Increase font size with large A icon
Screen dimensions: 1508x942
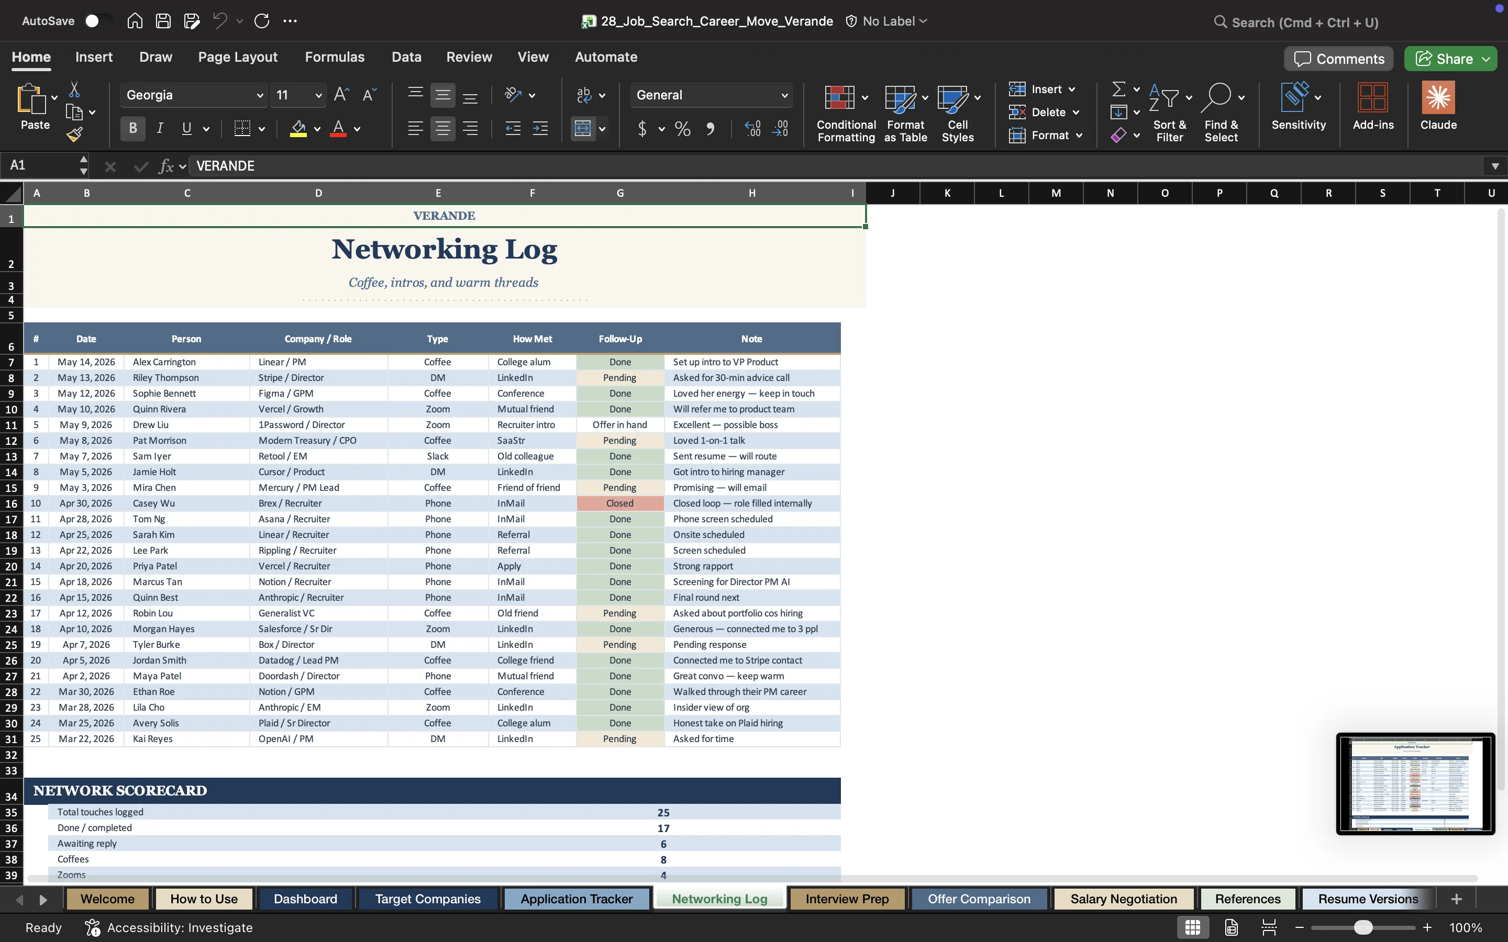341,95
